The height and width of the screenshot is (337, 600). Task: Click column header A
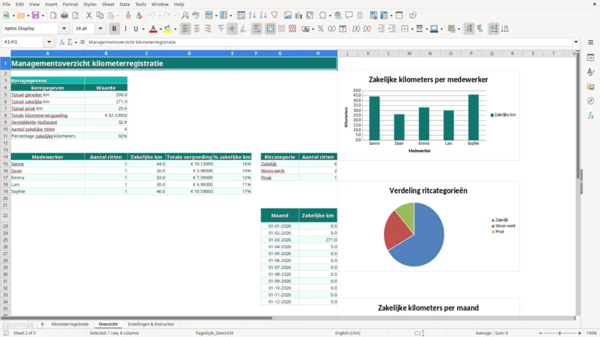click(47, 53)
